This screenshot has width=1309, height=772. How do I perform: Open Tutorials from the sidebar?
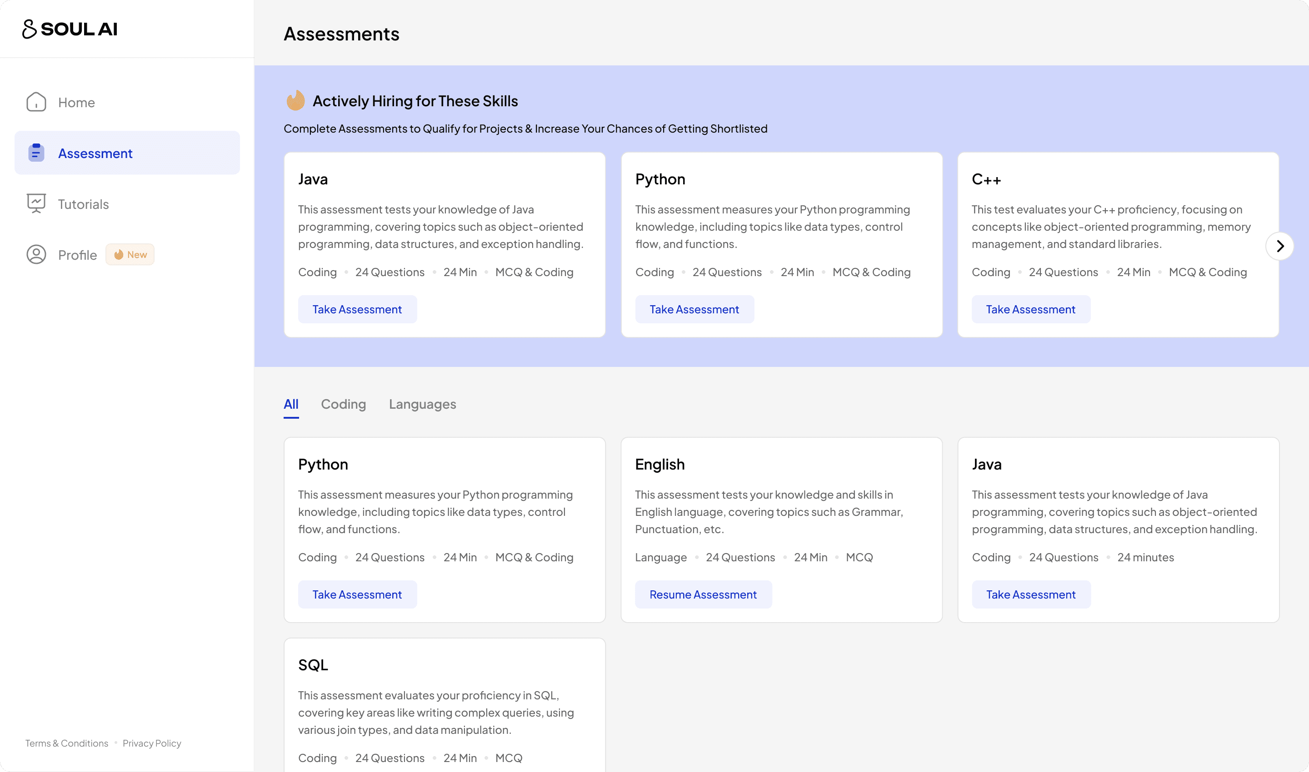coord(83,204)
